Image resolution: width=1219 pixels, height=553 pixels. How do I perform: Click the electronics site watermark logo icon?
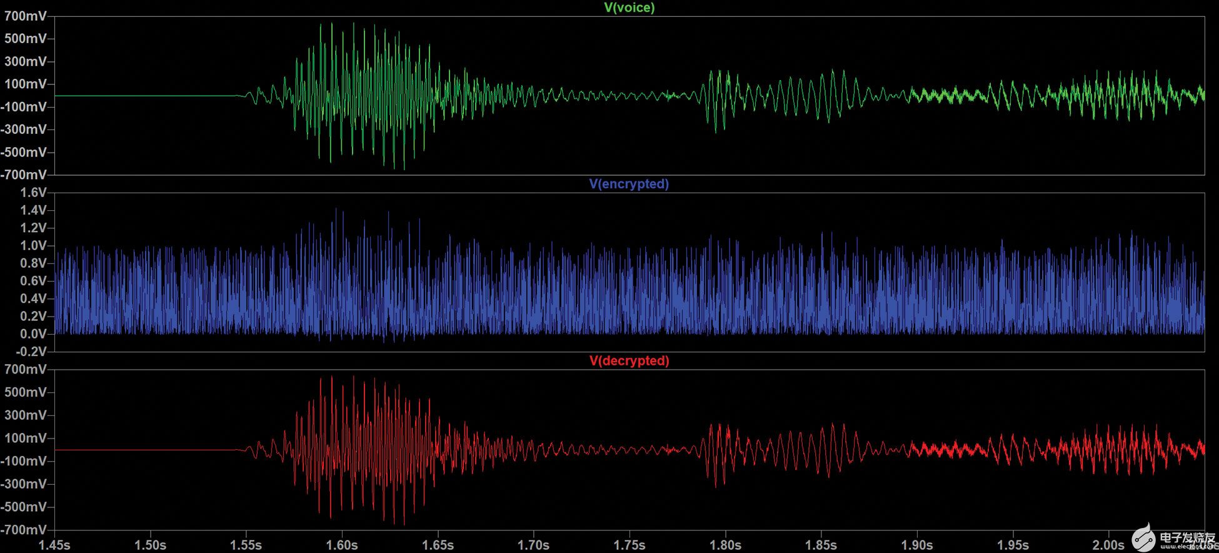pos(1144,538)
